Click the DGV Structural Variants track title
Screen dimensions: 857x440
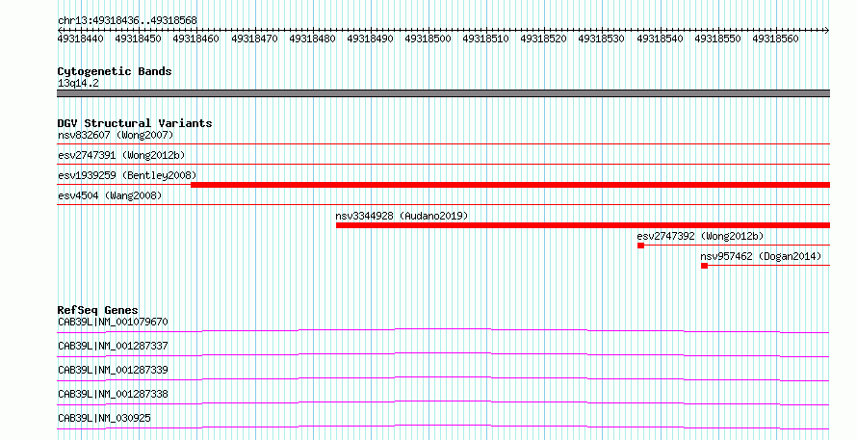pos(135,123)
